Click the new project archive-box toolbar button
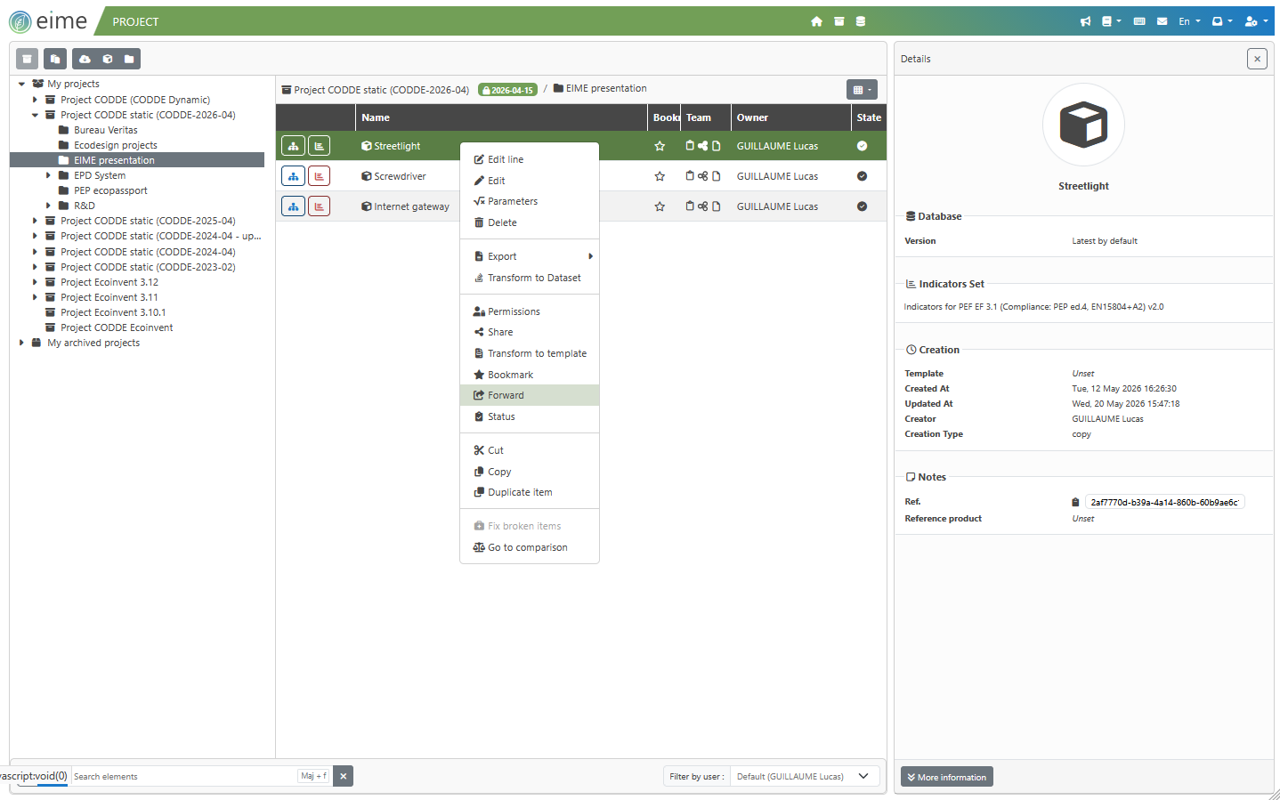1280x800 pixels. [28, 59]
